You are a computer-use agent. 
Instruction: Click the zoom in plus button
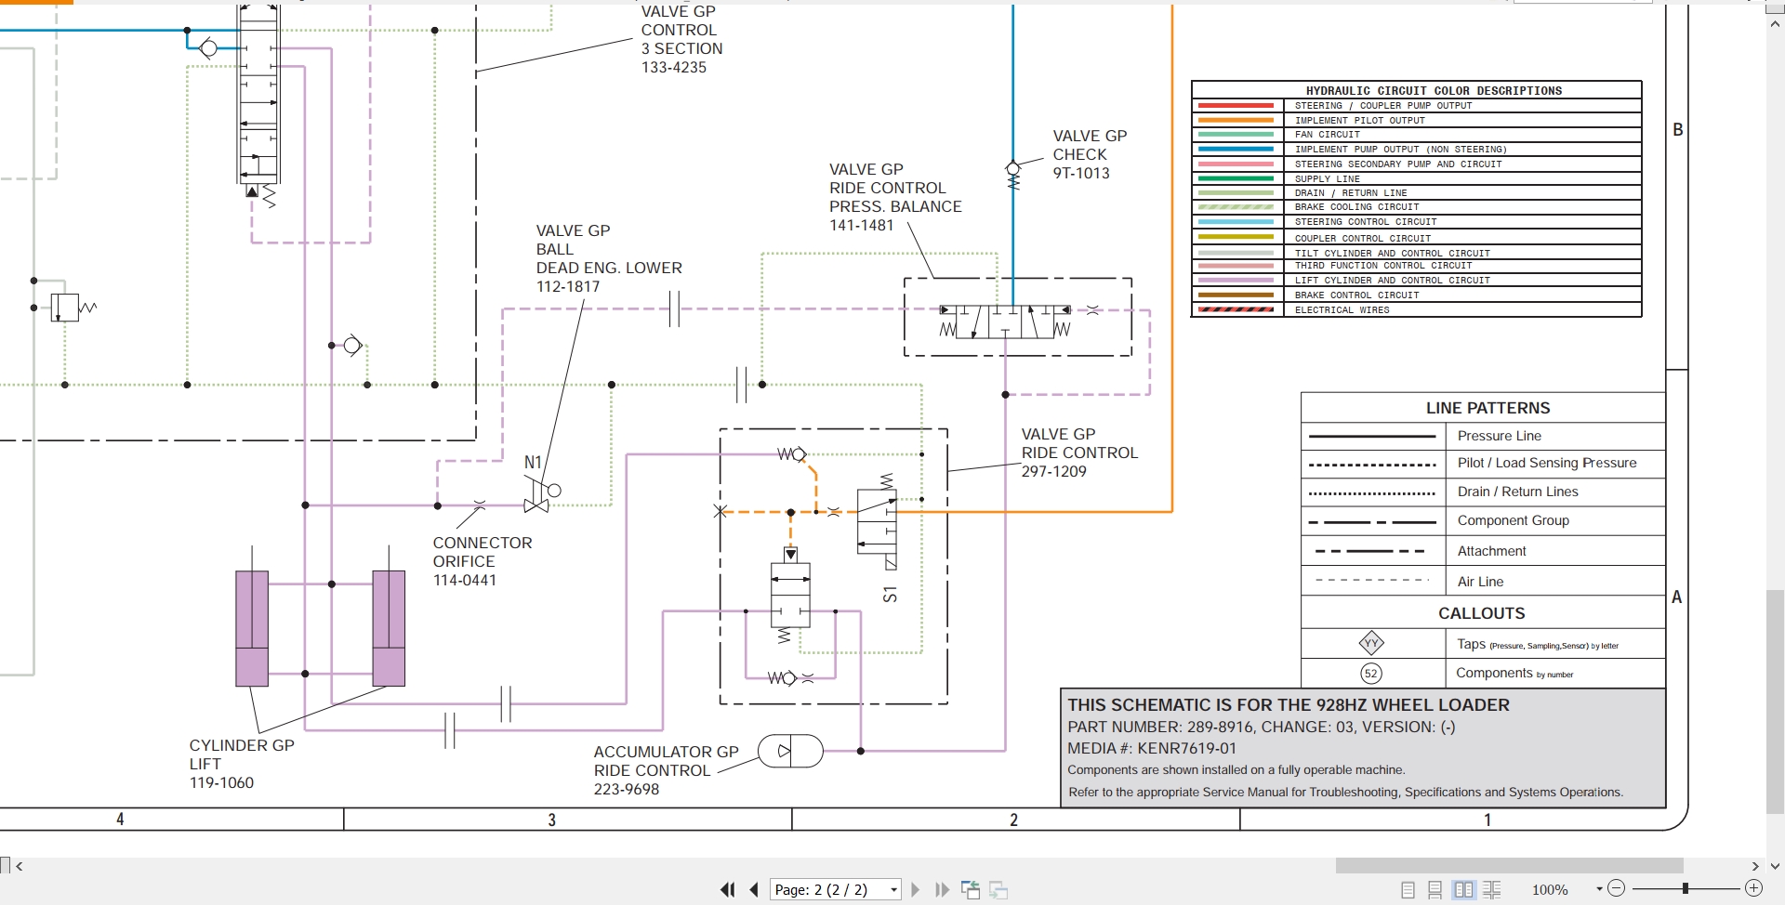click(1753, 888)
